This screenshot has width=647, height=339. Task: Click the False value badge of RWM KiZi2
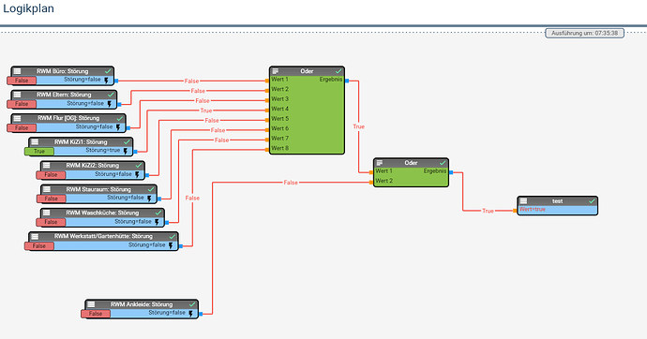(51, 174)
